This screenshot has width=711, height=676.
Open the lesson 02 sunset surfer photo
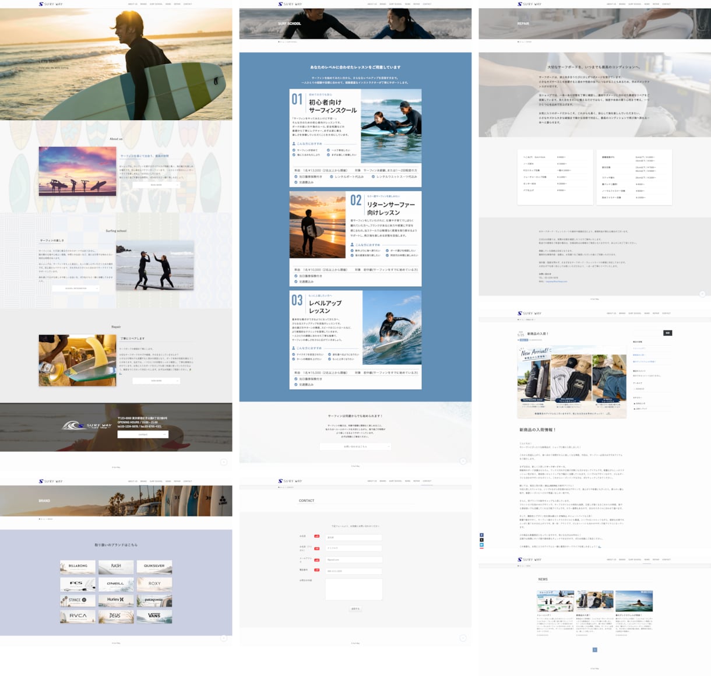318,225
